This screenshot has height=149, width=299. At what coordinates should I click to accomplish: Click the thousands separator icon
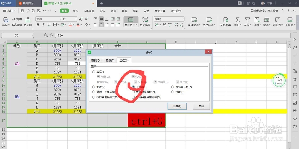170,25
